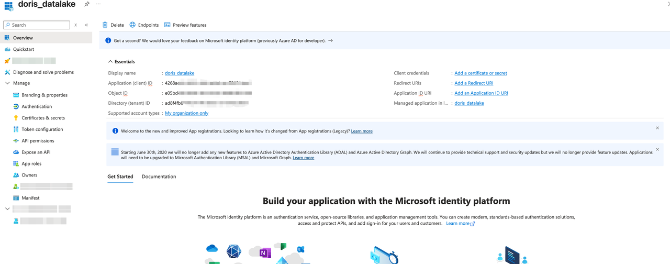Click Add a certificate or secret link
This screenshot has width=670, height=264.
coord(481,73)
